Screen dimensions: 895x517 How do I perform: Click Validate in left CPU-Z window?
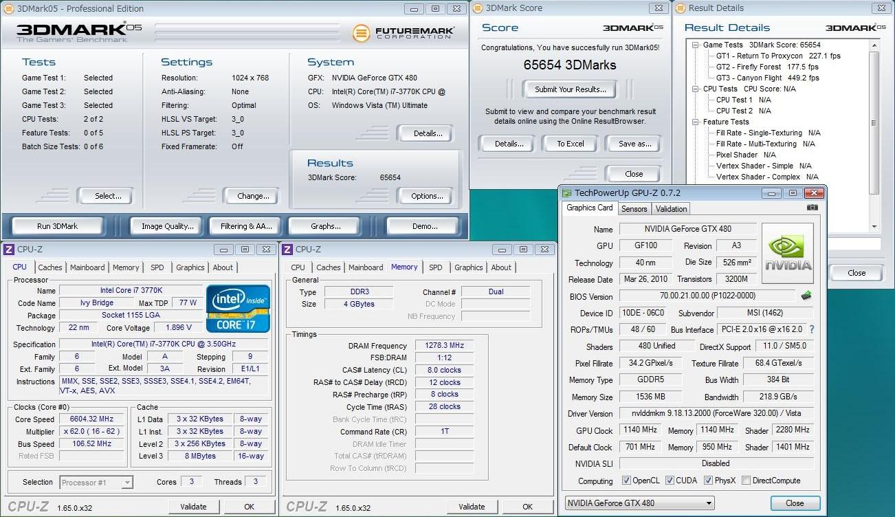[193, 507]
